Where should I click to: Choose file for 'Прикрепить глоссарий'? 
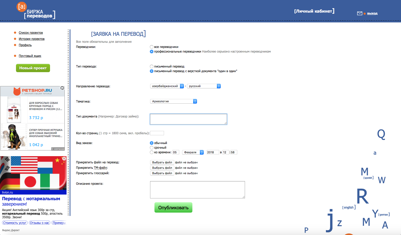tap(162, 173)
